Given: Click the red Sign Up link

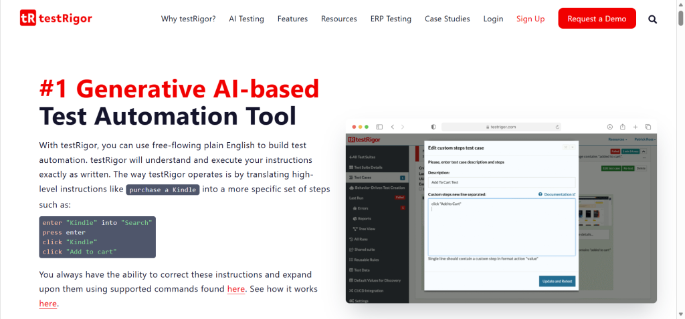Looking at the screenshot, I should tap(530, 19).
